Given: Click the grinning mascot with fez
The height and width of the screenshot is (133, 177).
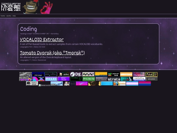Looking at the screenshot, I should click(31, 7).
